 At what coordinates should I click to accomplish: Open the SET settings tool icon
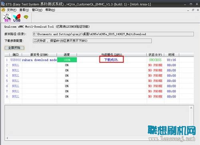7,18
